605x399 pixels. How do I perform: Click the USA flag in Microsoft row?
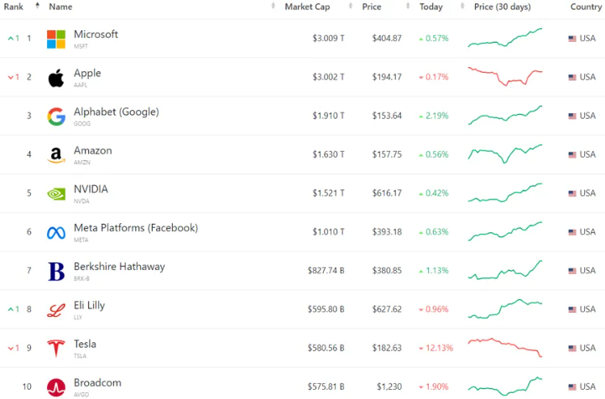572,39
